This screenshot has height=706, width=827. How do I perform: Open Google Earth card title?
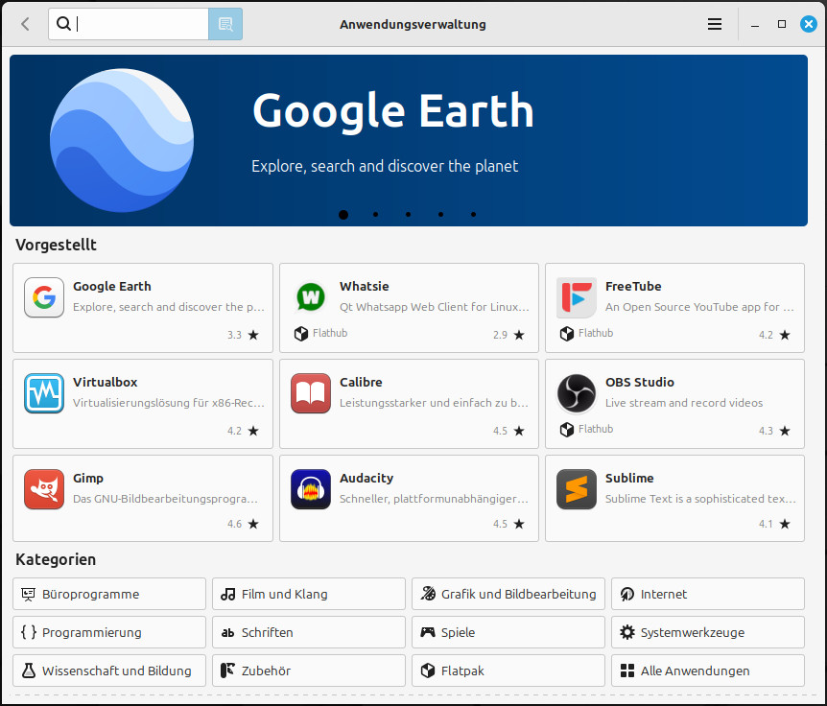click(x=112, y=286)
